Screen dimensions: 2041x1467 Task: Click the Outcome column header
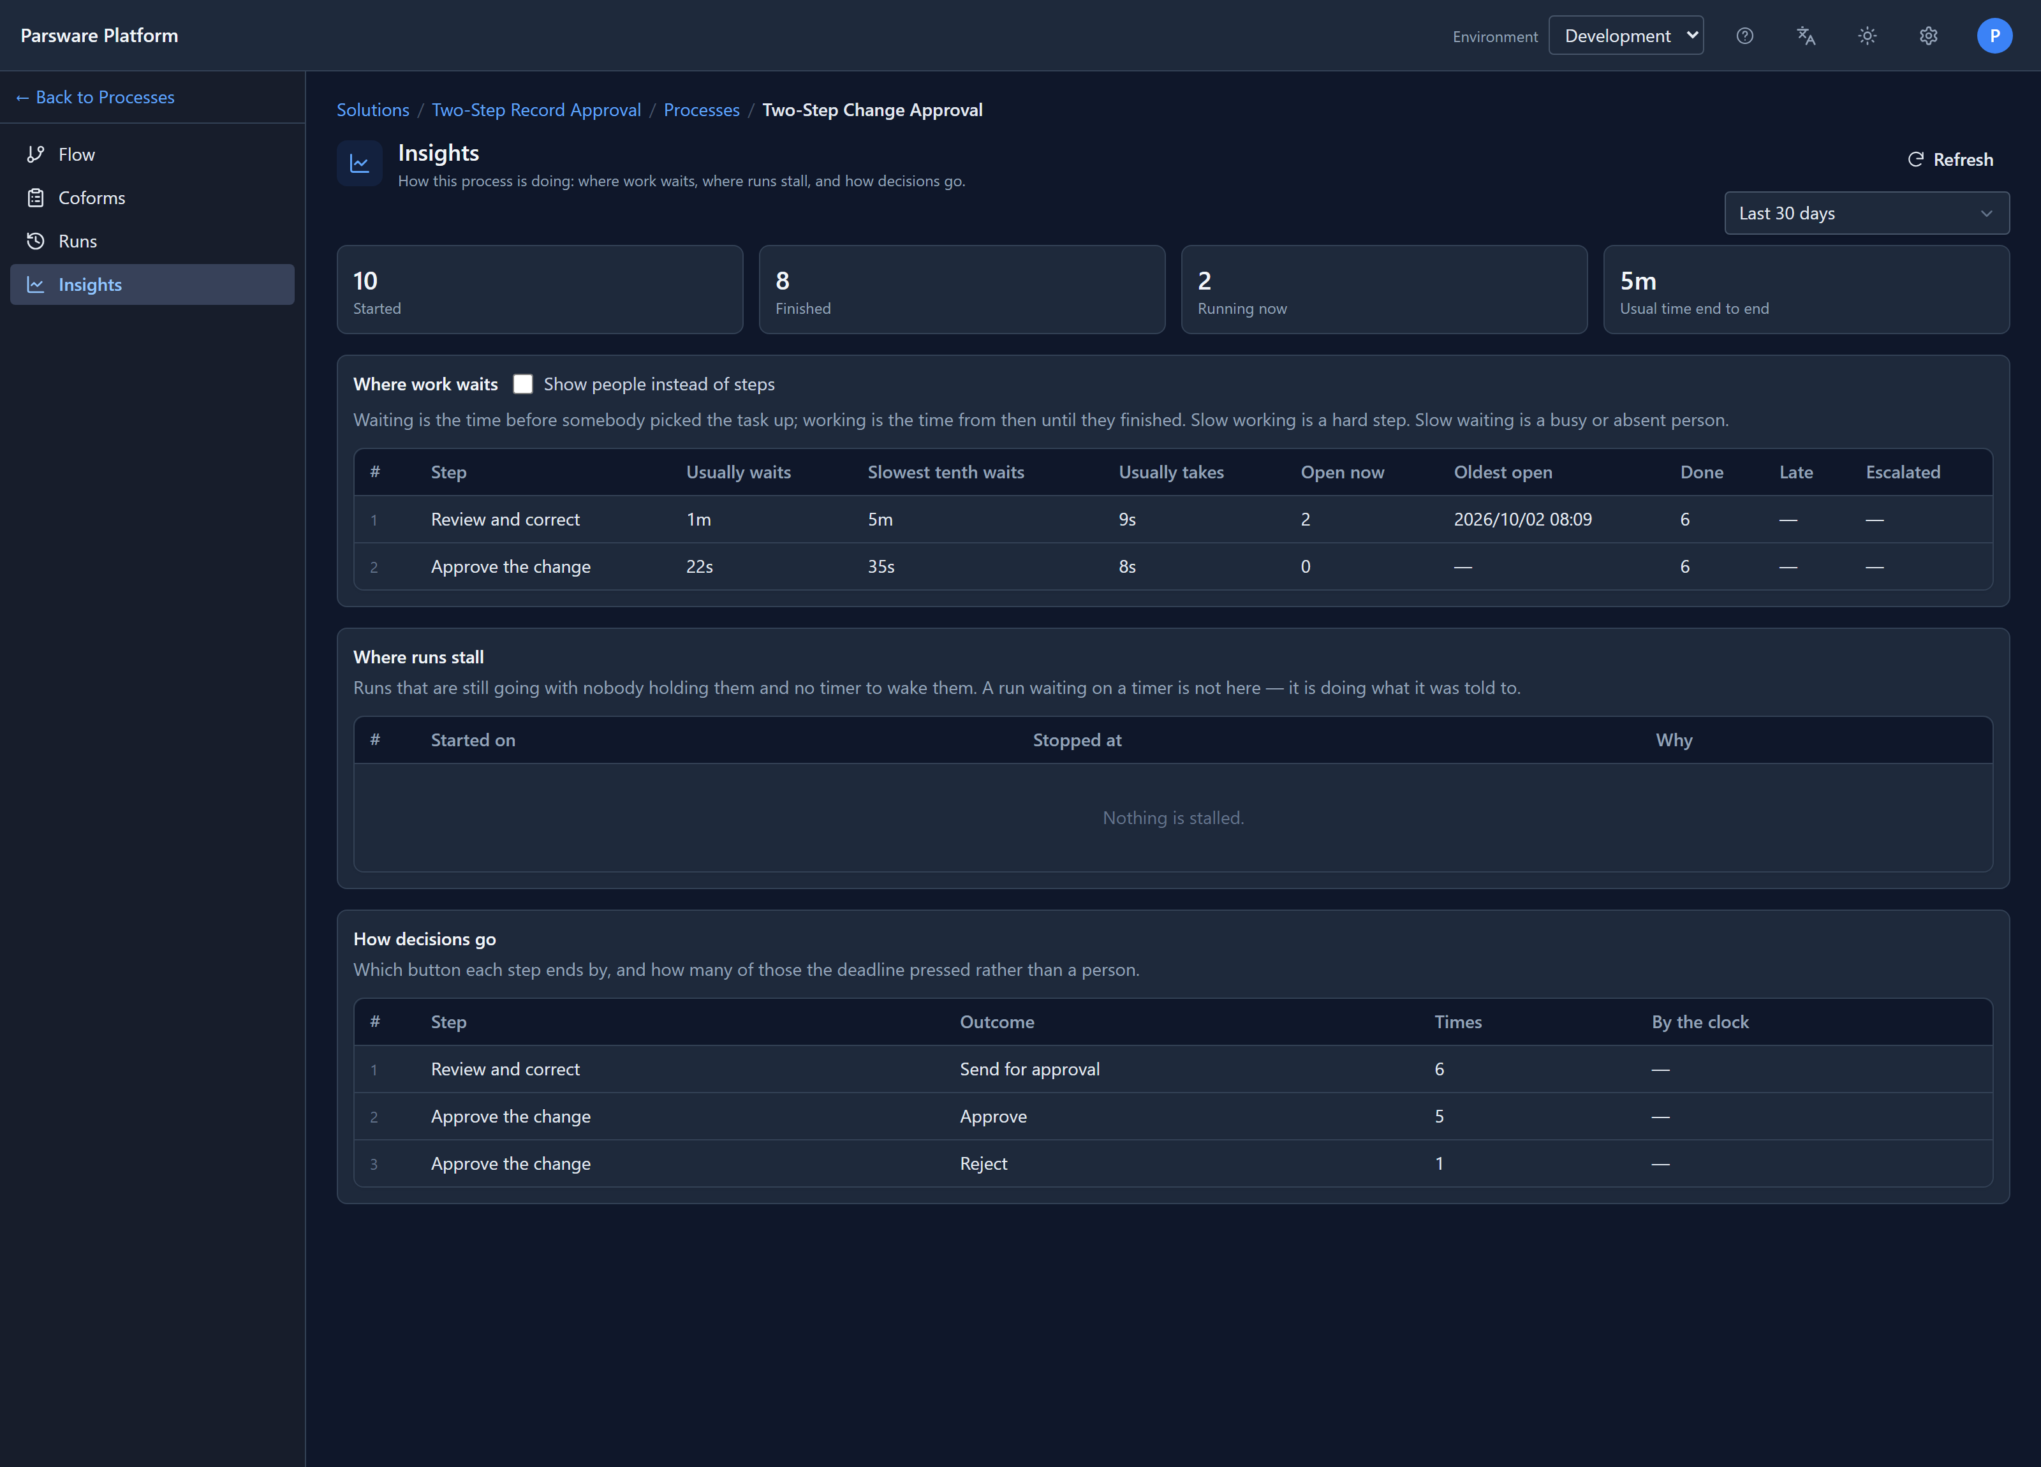coord(996,1022)
